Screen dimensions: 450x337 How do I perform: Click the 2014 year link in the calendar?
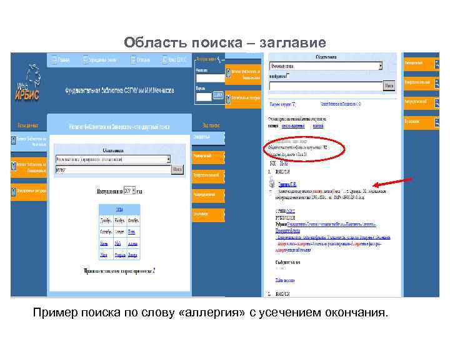[x=119, y=210]
